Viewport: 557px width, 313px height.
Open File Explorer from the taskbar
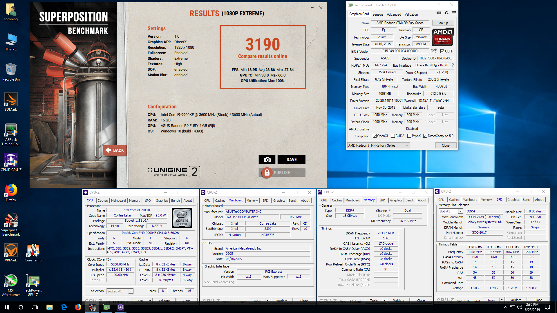(49, 307)
